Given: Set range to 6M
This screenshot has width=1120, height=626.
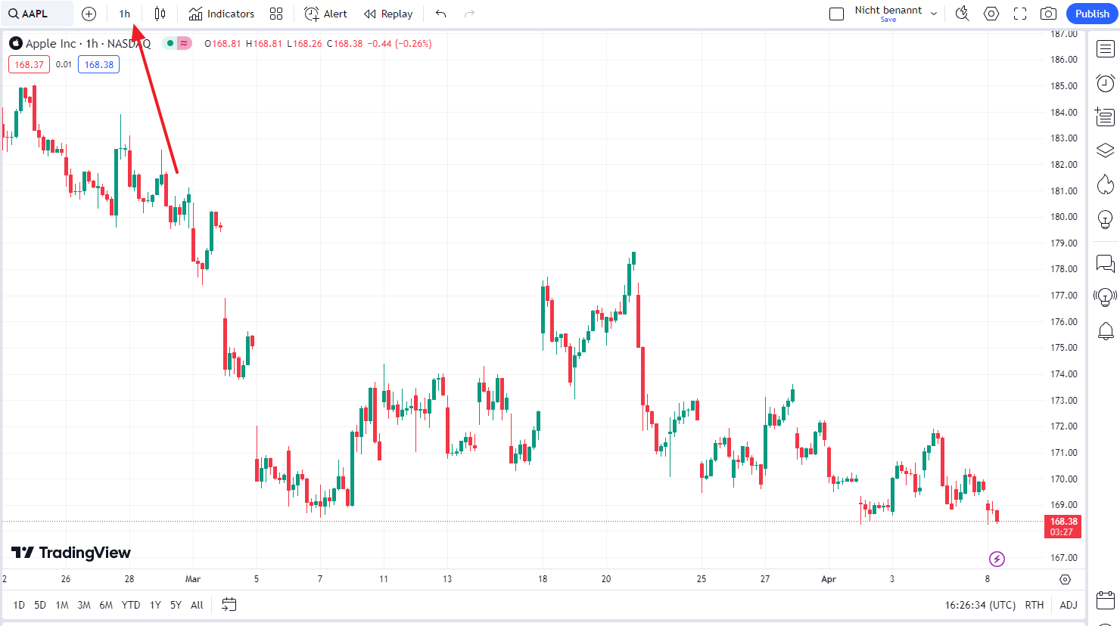Looking at the screenshot, I should point(106,605).
